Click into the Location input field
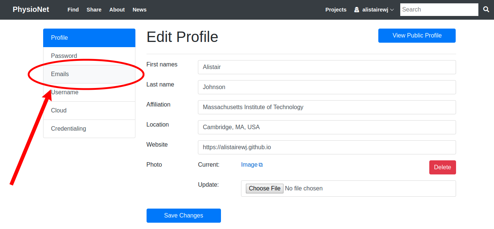 pos(327,127)
